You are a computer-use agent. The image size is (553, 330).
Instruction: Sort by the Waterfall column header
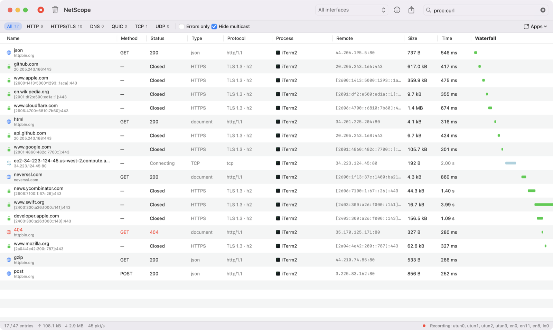click(x=485, y=38)
